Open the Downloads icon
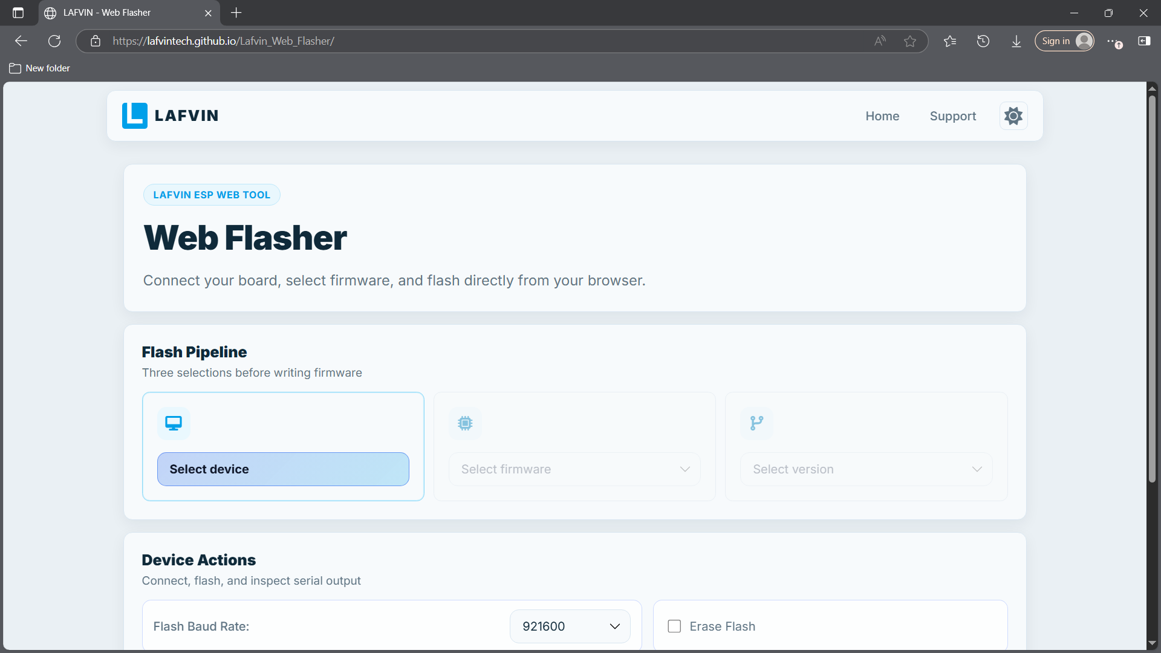This screenshot has width=1161, height=653. [1016, 41]
